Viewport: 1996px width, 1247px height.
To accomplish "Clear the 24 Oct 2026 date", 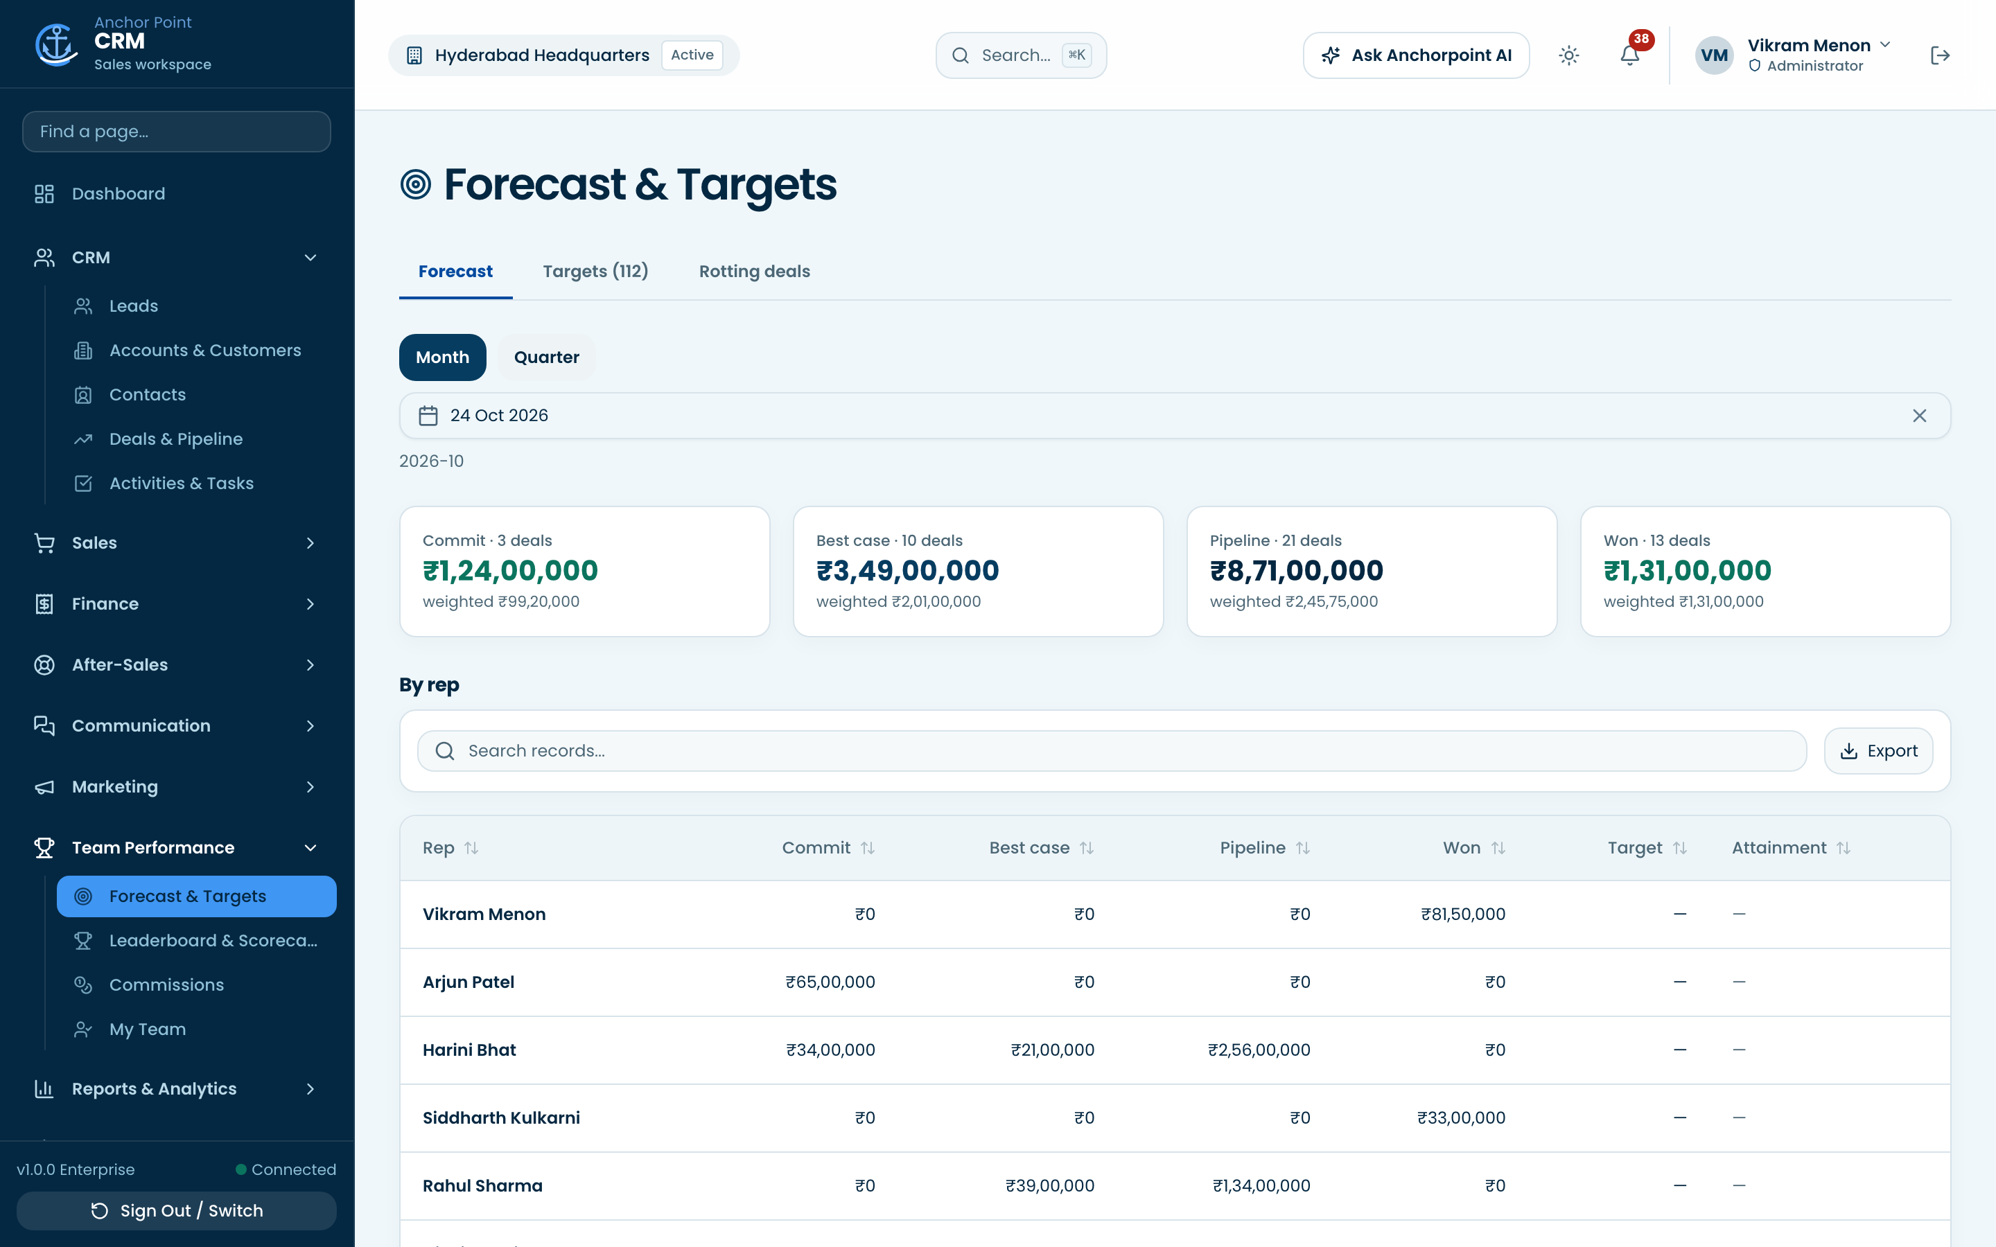I will click(1919, 416).
